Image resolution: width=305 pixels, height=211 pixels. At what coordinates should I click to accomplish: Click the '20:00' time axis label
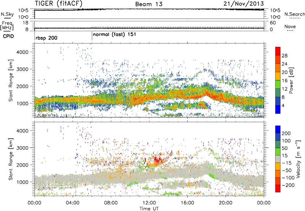pyautogui.click(x=226, y=203)
